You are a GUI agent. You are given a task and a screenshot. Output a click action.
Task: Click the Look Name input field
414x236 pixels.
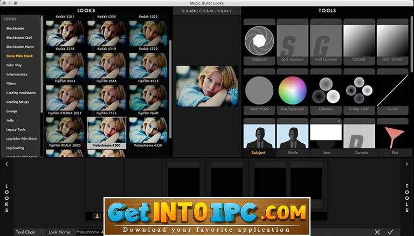click(90, 232)
